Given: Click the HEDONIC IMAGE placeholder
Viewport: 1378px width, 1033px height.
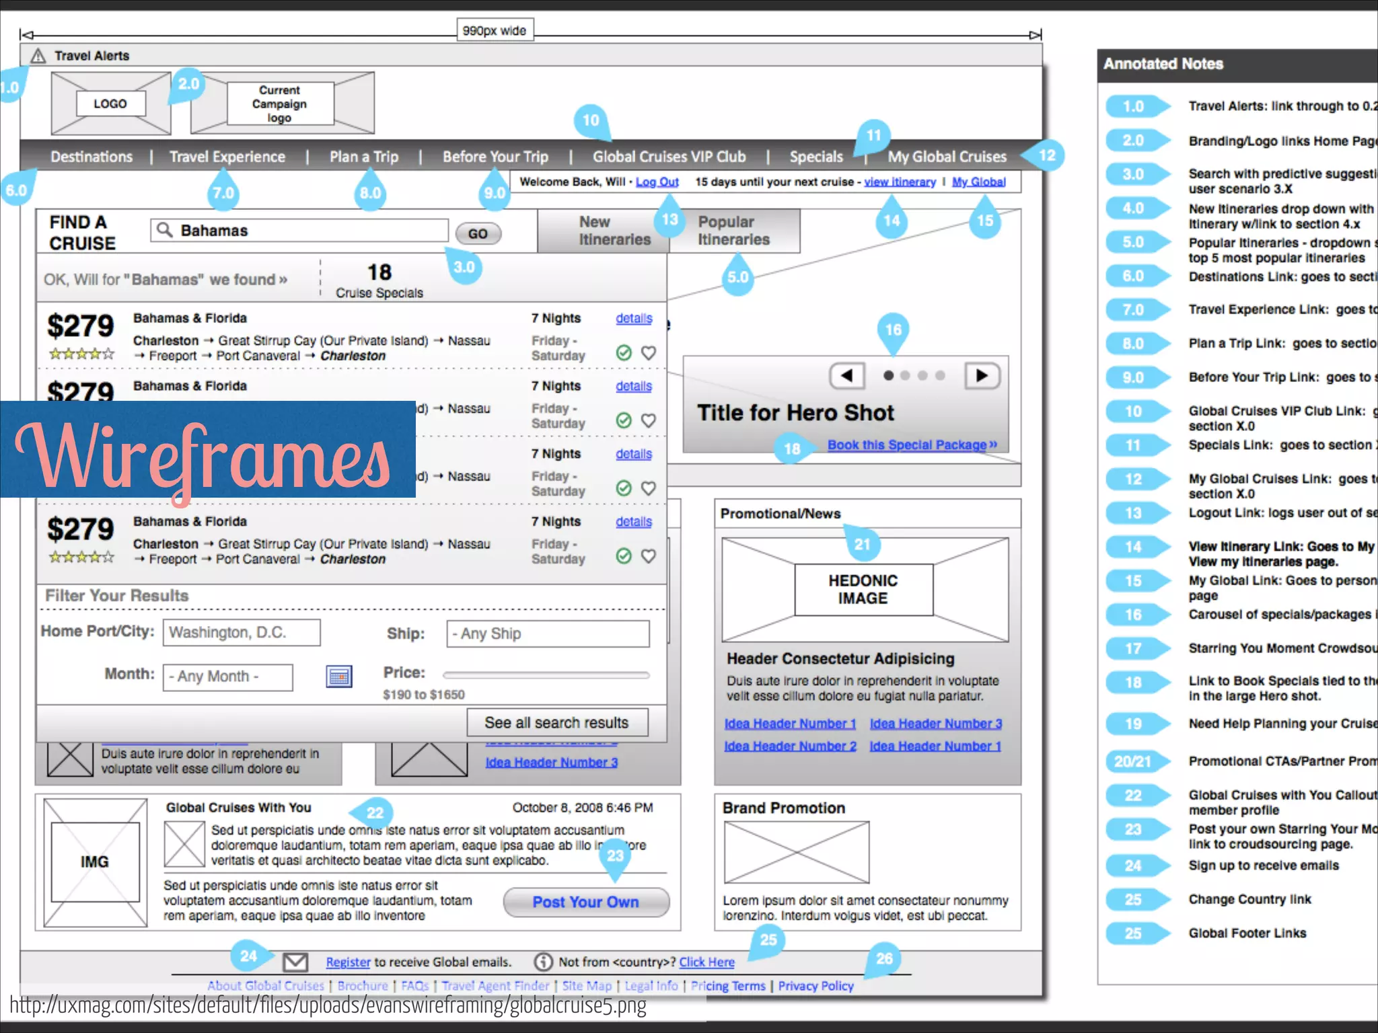Looking at the screenshot, I should [x=865, y=589].
